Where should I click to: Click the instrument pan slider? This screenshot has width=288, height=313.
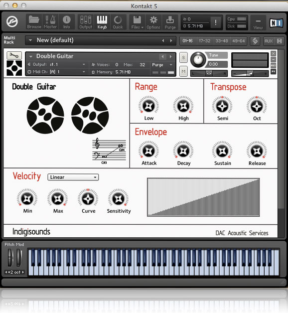point(209,73)
